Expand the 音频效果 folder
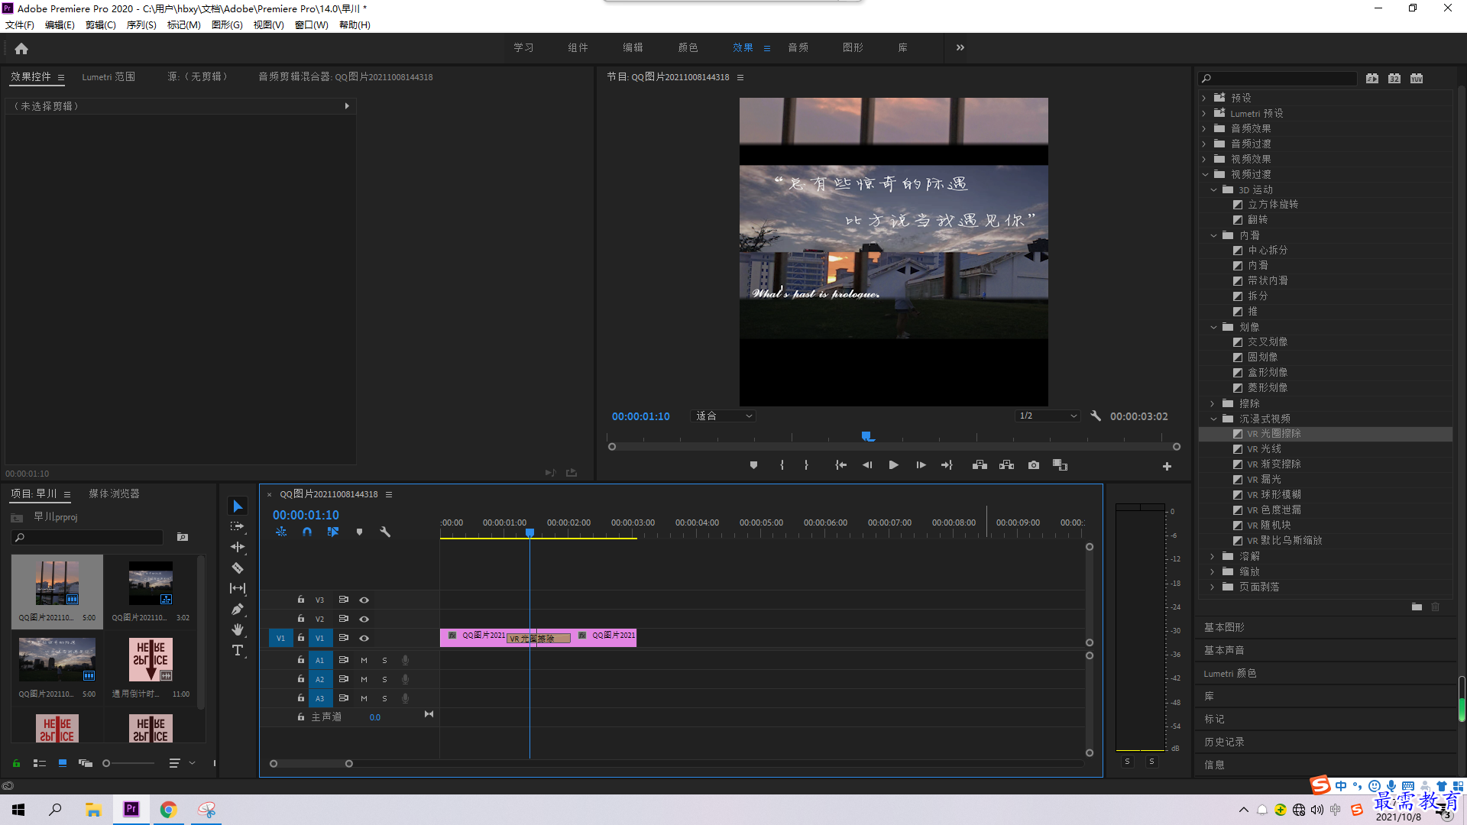1467x825 pixels. coord(1204,128)
